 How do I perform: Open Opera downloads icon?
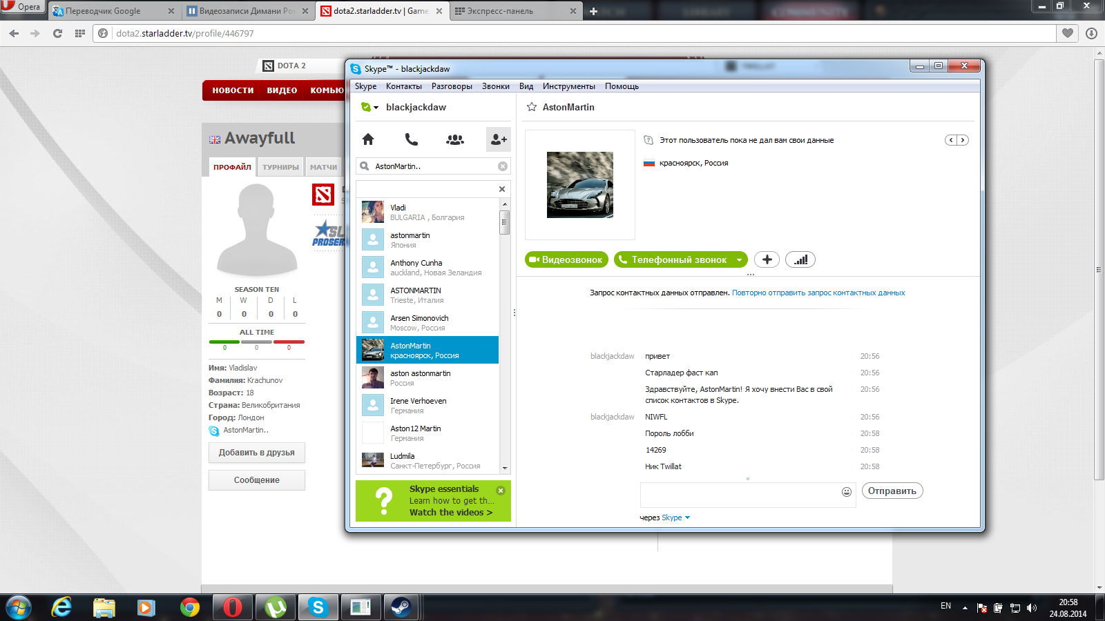[1091, 33]
